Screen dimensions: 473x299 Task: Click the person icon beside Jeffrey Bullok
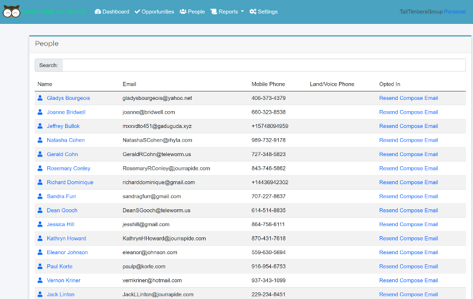click(x=40, y=126)
